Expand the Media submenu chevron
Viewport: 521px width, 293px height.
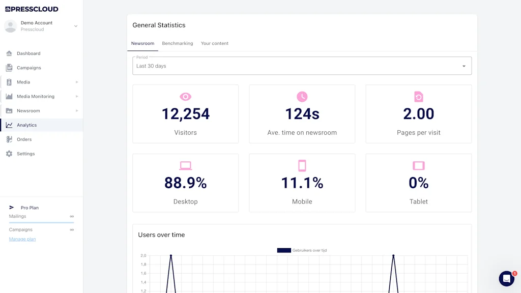[x=77, y=82]
